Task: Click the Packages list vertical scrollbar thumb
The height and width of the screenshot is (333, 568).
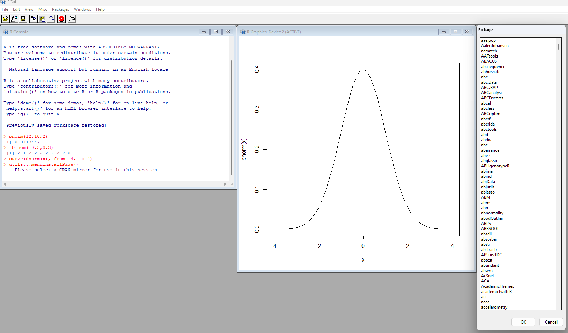Action: point(558,46)
